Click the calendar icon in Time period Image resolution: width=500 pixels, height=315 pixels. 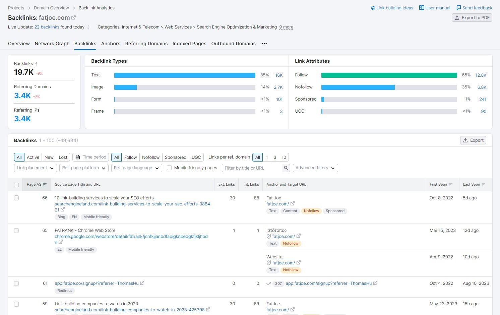click(78, 157)
